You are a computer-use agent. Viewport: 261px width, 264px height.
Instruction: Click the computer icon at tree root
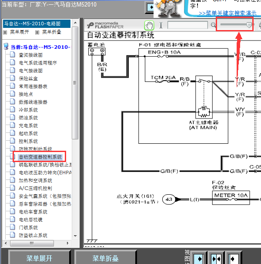tap(6, 46)
